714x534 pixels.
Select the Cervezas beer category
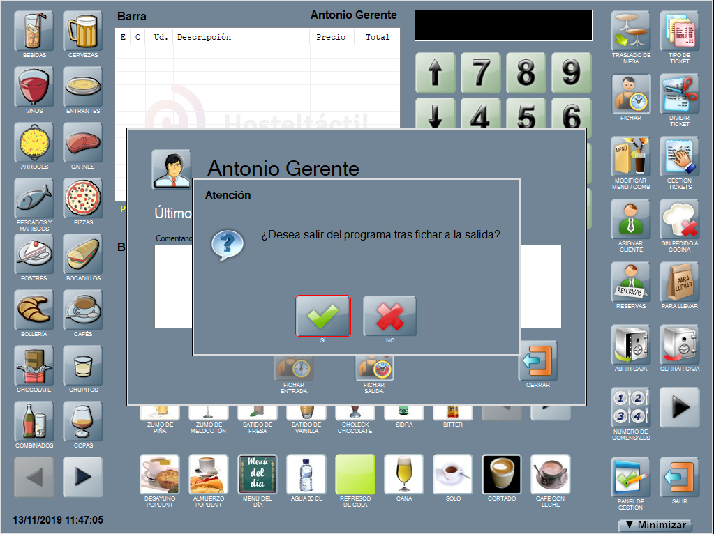tap(83, 31)
